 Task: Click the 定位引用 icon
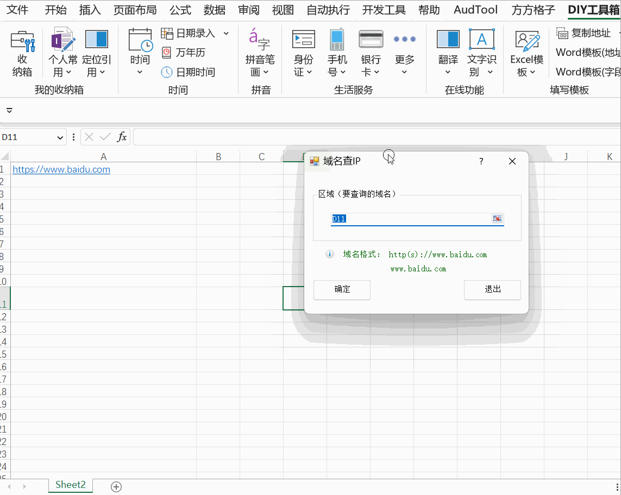[x=96, y=40]
